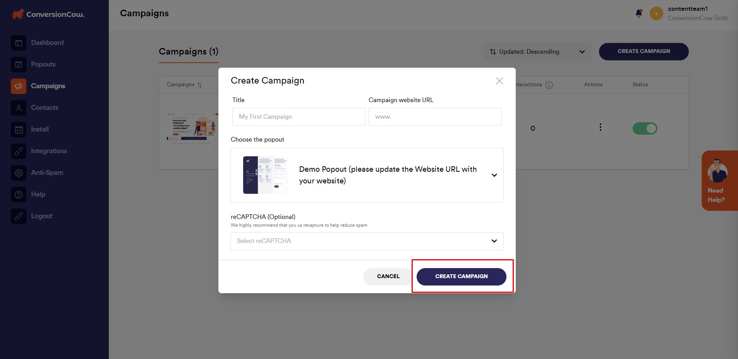Open Integrations menu item
Screen dimensions: 738x359
click(49, 151)
